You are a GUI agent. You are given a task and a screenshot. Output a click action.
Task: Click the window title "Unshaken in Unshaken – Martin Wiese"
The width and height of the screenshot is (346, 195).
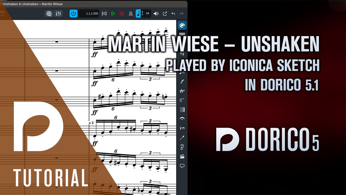coord(32,4)
